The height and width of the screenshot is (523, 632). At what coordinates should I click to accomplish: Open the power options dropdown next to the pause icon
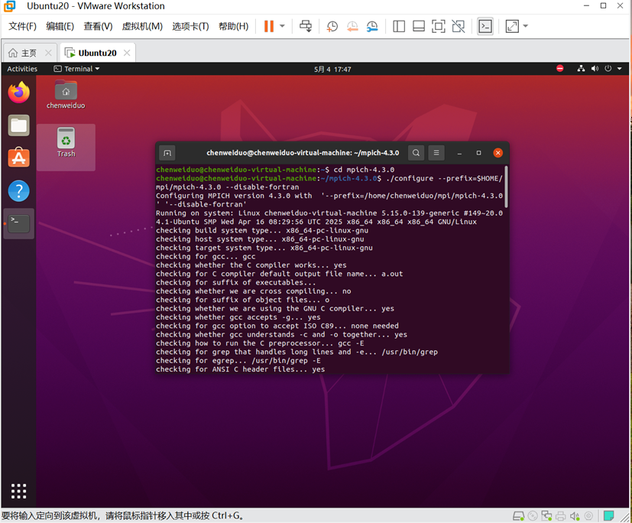point(282,26)
